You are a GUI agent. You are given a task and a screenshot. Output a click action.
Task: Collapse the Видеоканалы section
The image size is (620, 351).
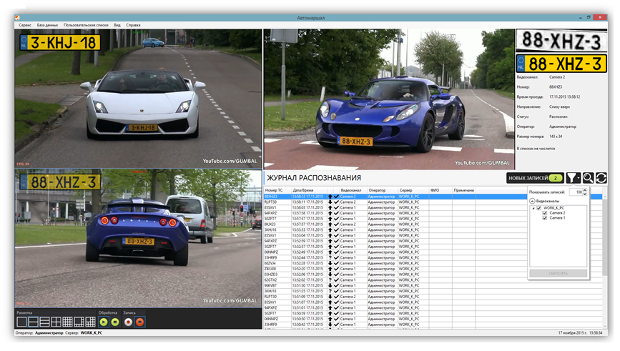coord(532,201)
